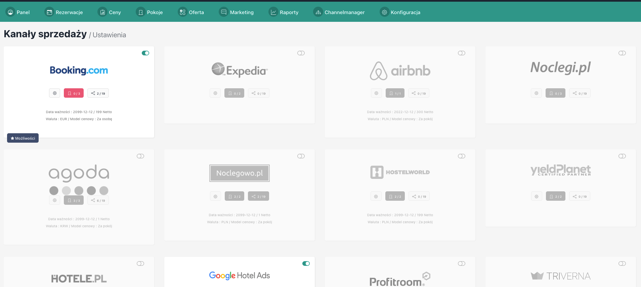
Task: Switch off the Google Hotel Ads toggle
Action: [306, 264]
